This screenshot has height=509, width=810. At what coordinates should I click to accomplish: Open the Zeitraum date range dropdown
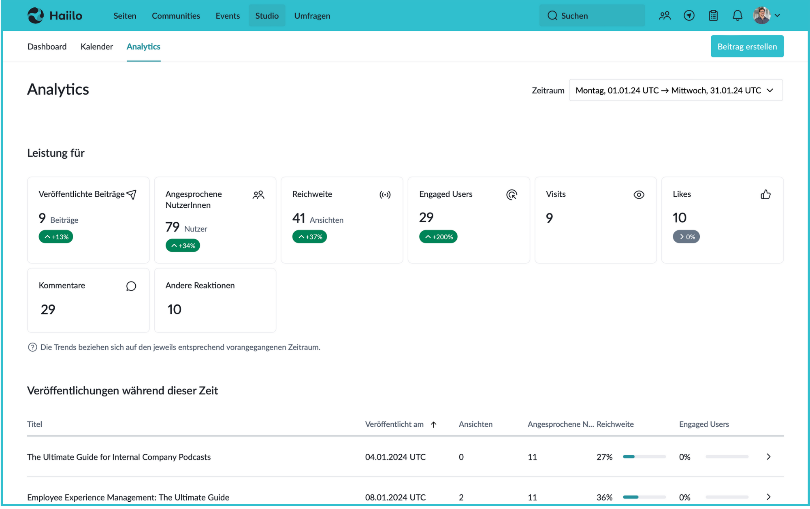676,90
